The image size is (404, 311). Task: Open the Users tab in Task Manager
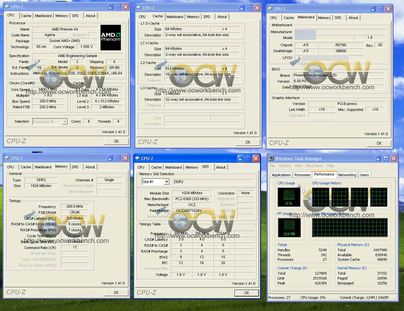tap(364, 175)
